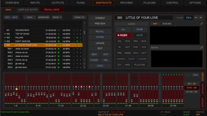The image size is (207, 116).
Task: Click the green timecode indicator on gtr solo down
Action: click(x=59, y=67)
